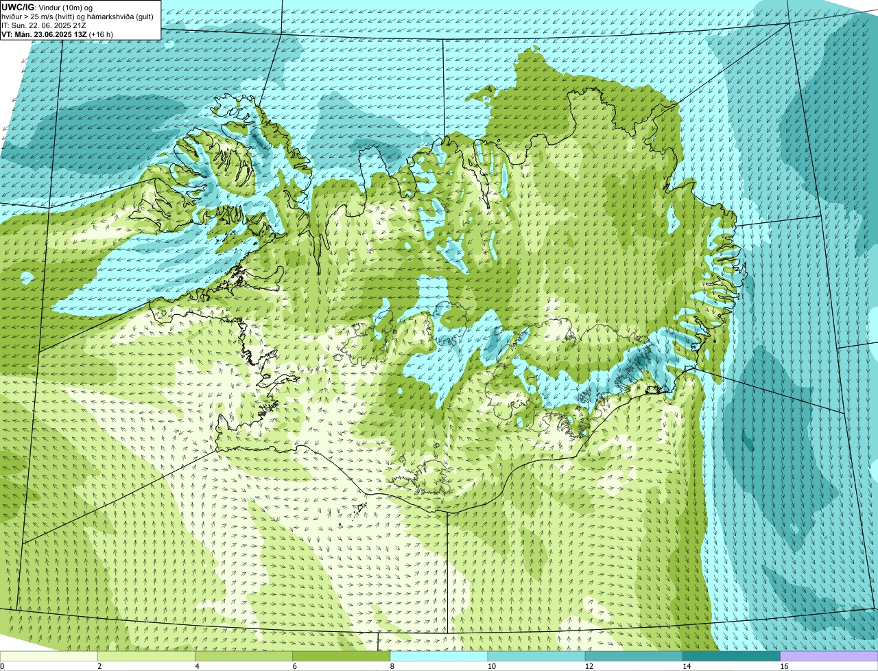Viewport: 878px width, 671px height.
Task: Click the legend label "6"
Action: (294, 666)
